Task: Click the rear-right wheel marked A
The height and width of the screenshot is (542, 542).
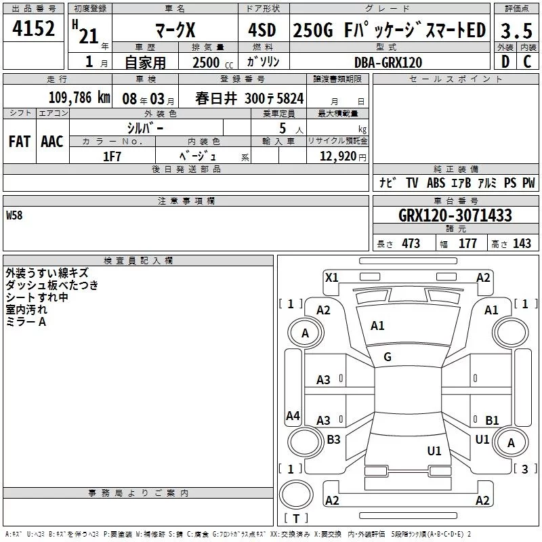Action: pyautogui.click(x=511, y=442)
